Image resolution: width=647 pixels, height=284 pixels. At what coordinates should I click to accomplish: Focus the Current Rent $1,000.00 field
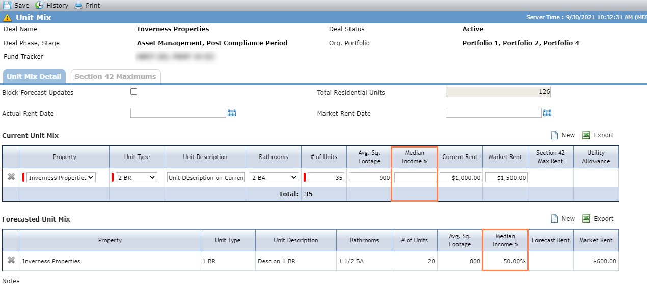click(461, 178)
